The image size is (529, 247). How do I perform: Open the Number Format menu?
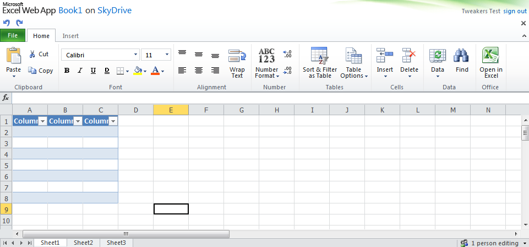pos(267,63)
